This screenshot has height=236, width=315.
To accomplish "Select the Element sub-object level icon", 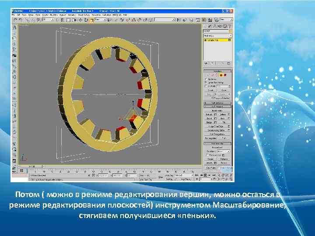I will pyautogui.click(x=225, y=75).
